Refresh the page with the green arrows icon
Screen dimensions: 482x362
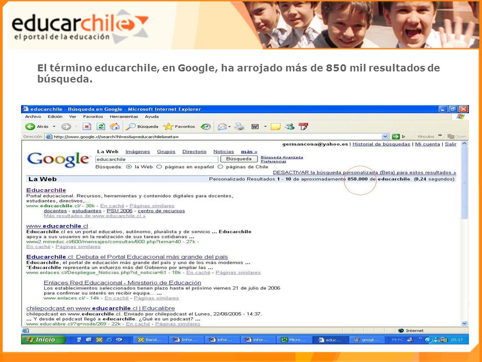click(x=101, y=127)
